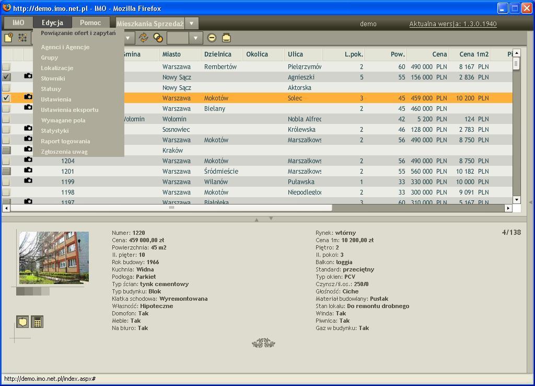Open the IMO menu

[x=18, y=23]
